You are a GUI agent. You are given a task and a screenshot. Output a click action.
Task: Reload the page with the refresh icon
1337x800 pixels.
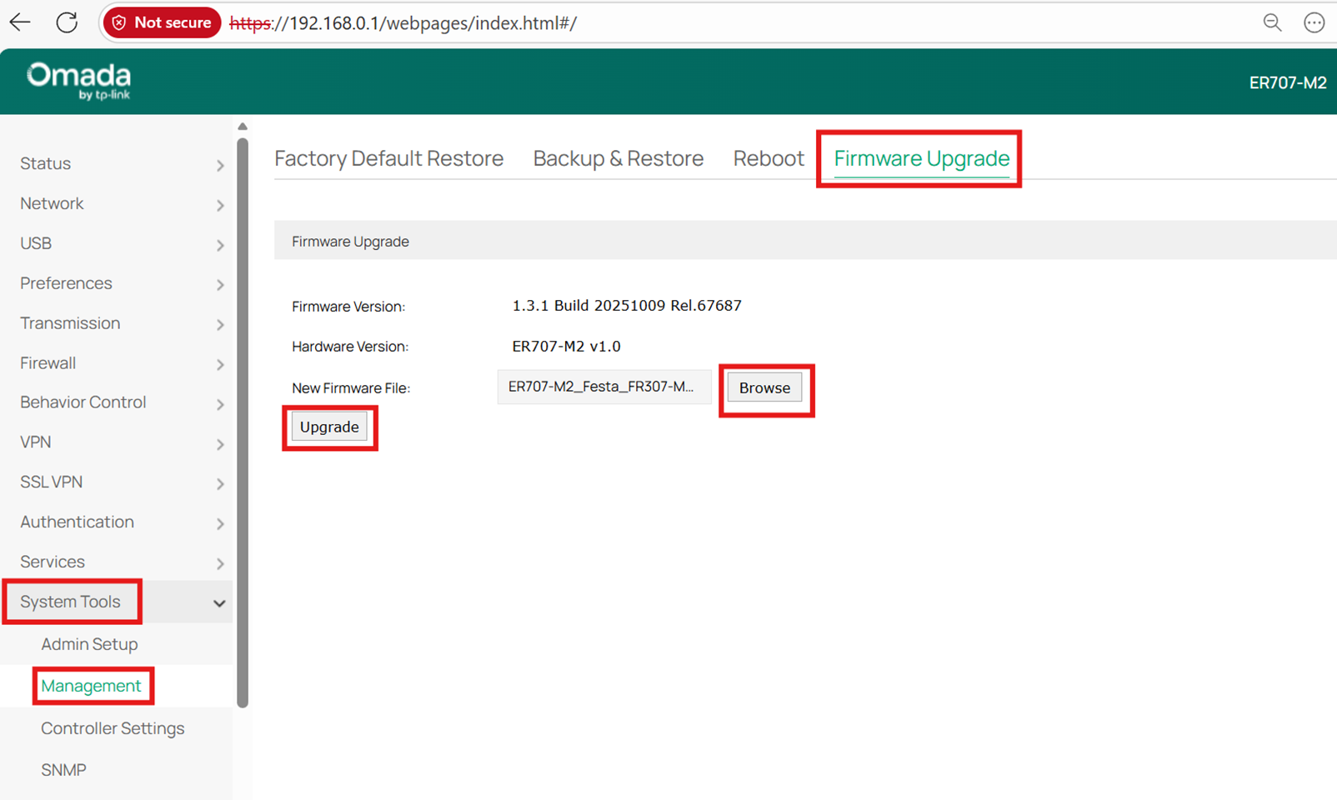coord(67,22)
